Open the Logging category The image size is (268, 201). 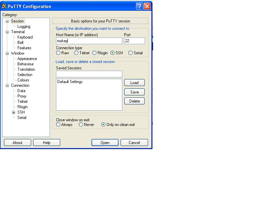coord(24,26)
